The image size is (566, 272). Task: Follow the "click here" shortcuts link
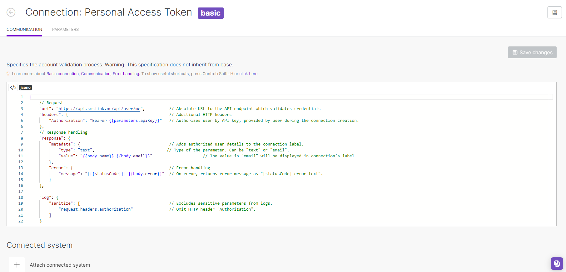pos(248,74)
